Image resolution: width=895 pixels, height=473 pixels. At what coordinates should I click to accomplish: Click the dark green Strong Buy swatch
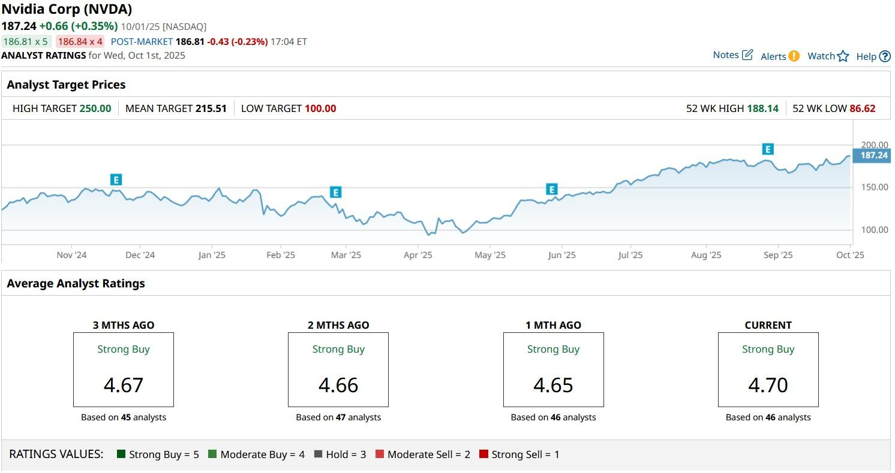(121, 454)
